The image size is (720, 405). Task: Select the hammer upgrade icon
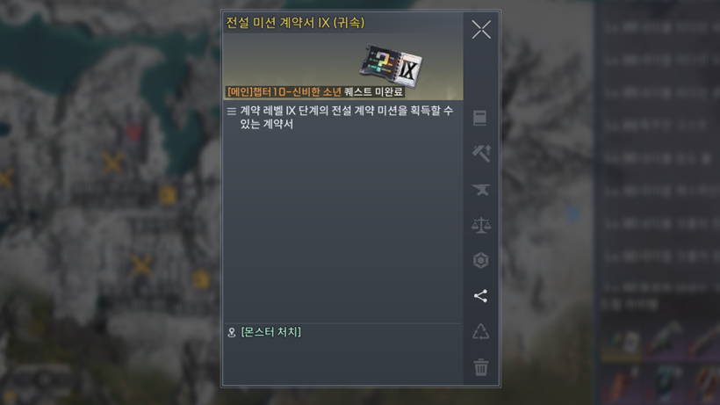tap(481, 153)
